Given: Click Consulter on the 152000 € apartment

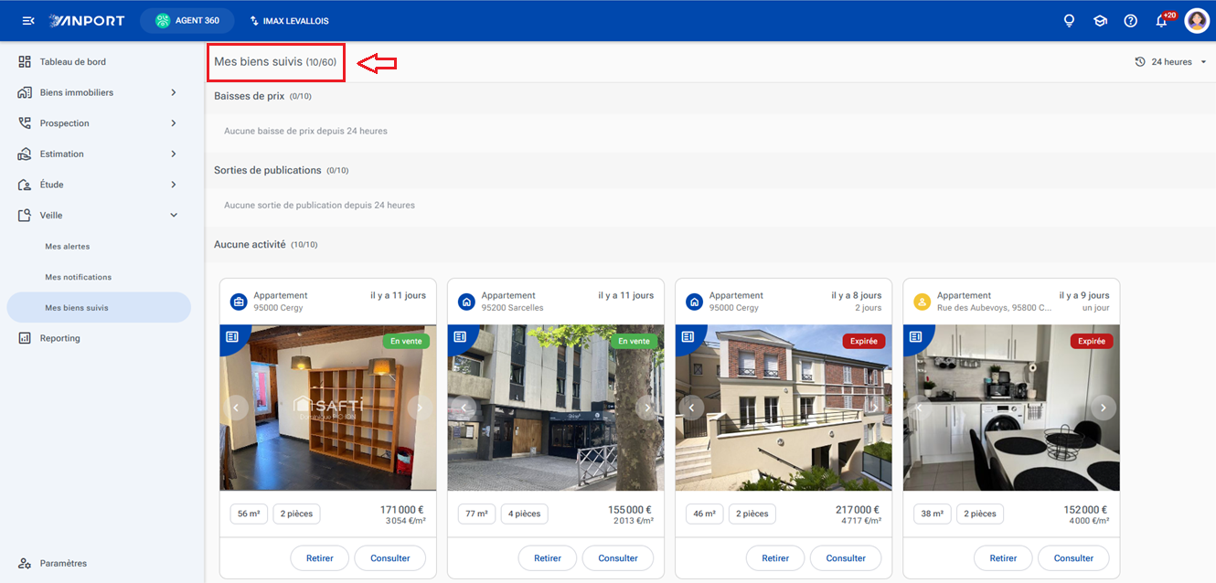Looking at the screenshot, I should (1073, 558).
